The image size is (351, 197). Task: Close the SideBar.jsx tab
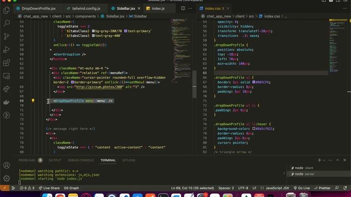[x=139, y=9]
